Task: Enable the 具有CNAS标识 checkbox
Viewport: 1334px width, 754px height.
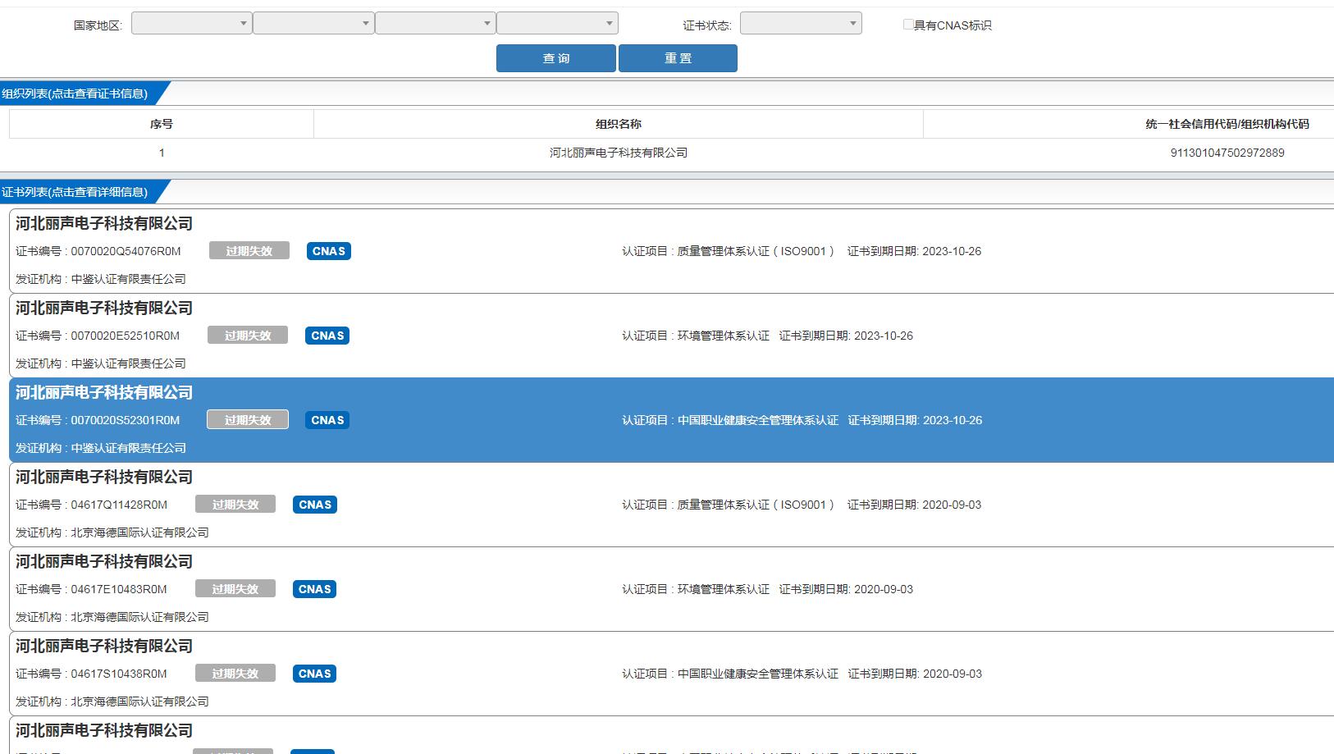Action: tap(908, 25)
